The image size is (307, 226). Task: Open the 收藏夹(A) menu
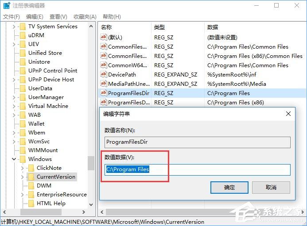(85, 17)
